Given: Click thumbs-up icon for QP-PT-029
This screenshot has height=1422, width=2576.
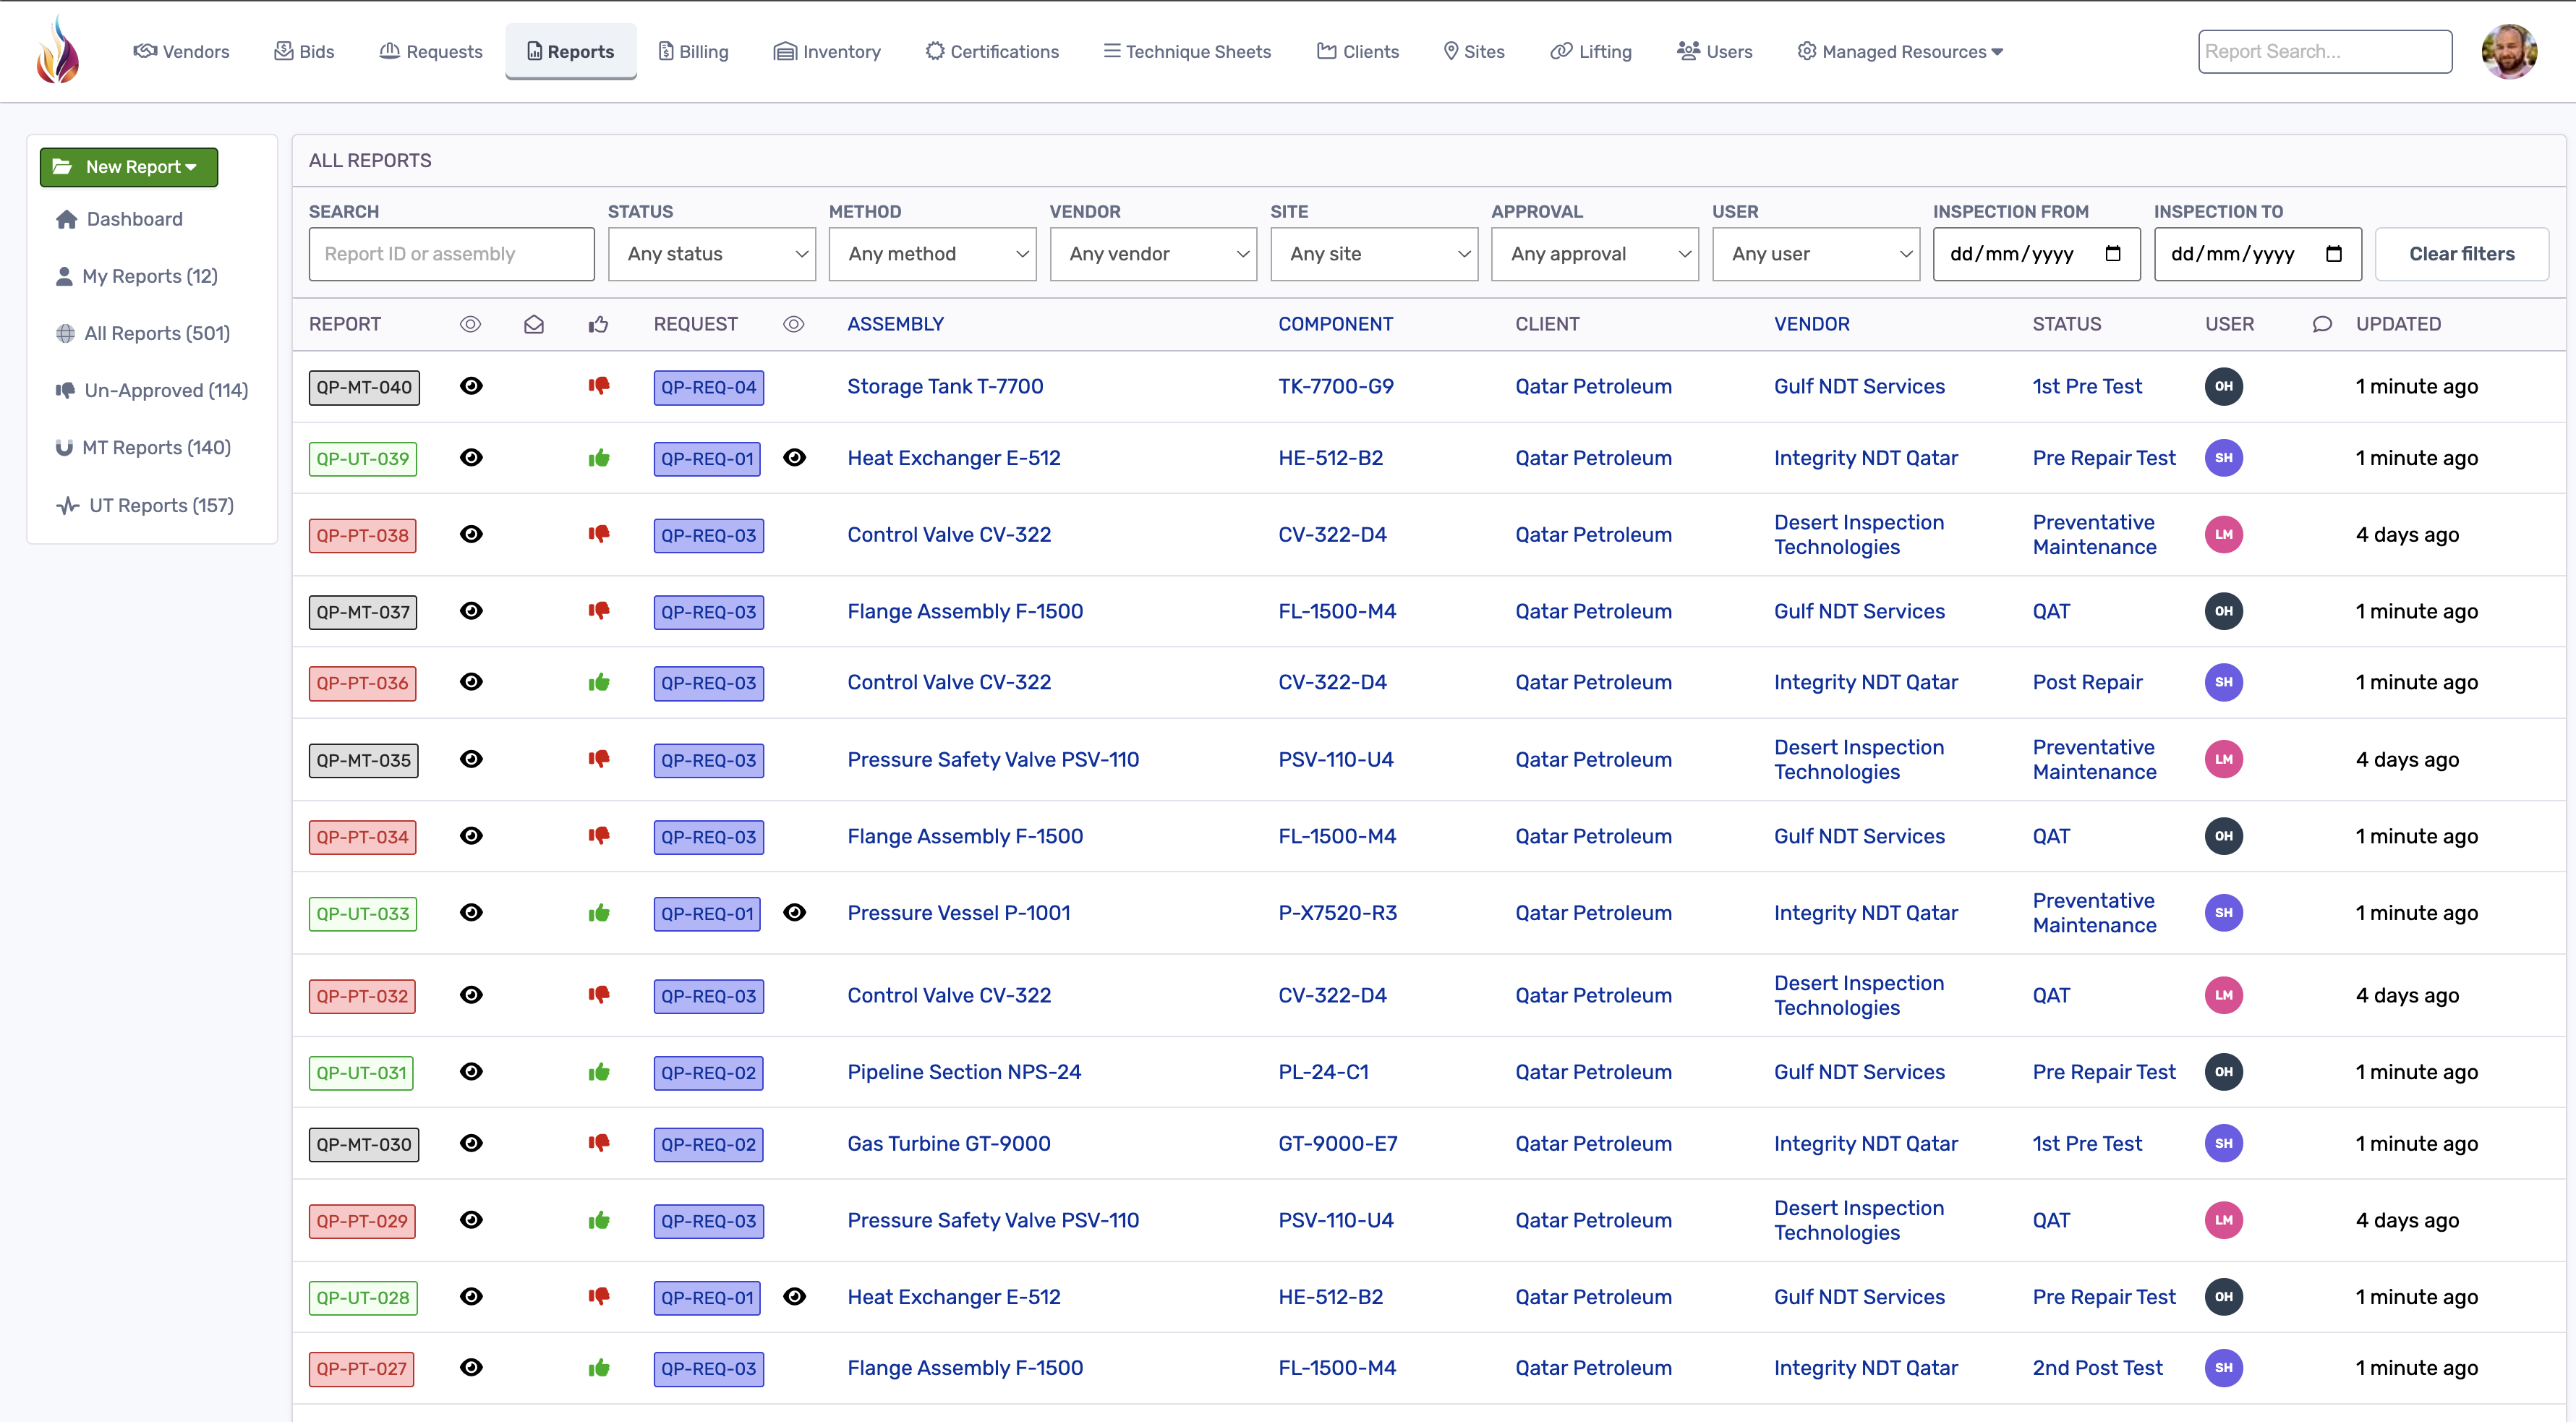Looking at the screenshot, I should tap(599, 1220).
